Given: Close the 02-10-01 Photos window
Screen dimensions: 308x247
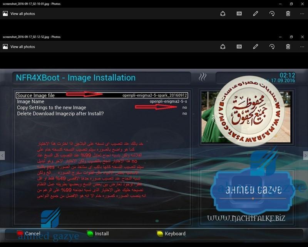Looking at the screenshot, I should point(302,4).
